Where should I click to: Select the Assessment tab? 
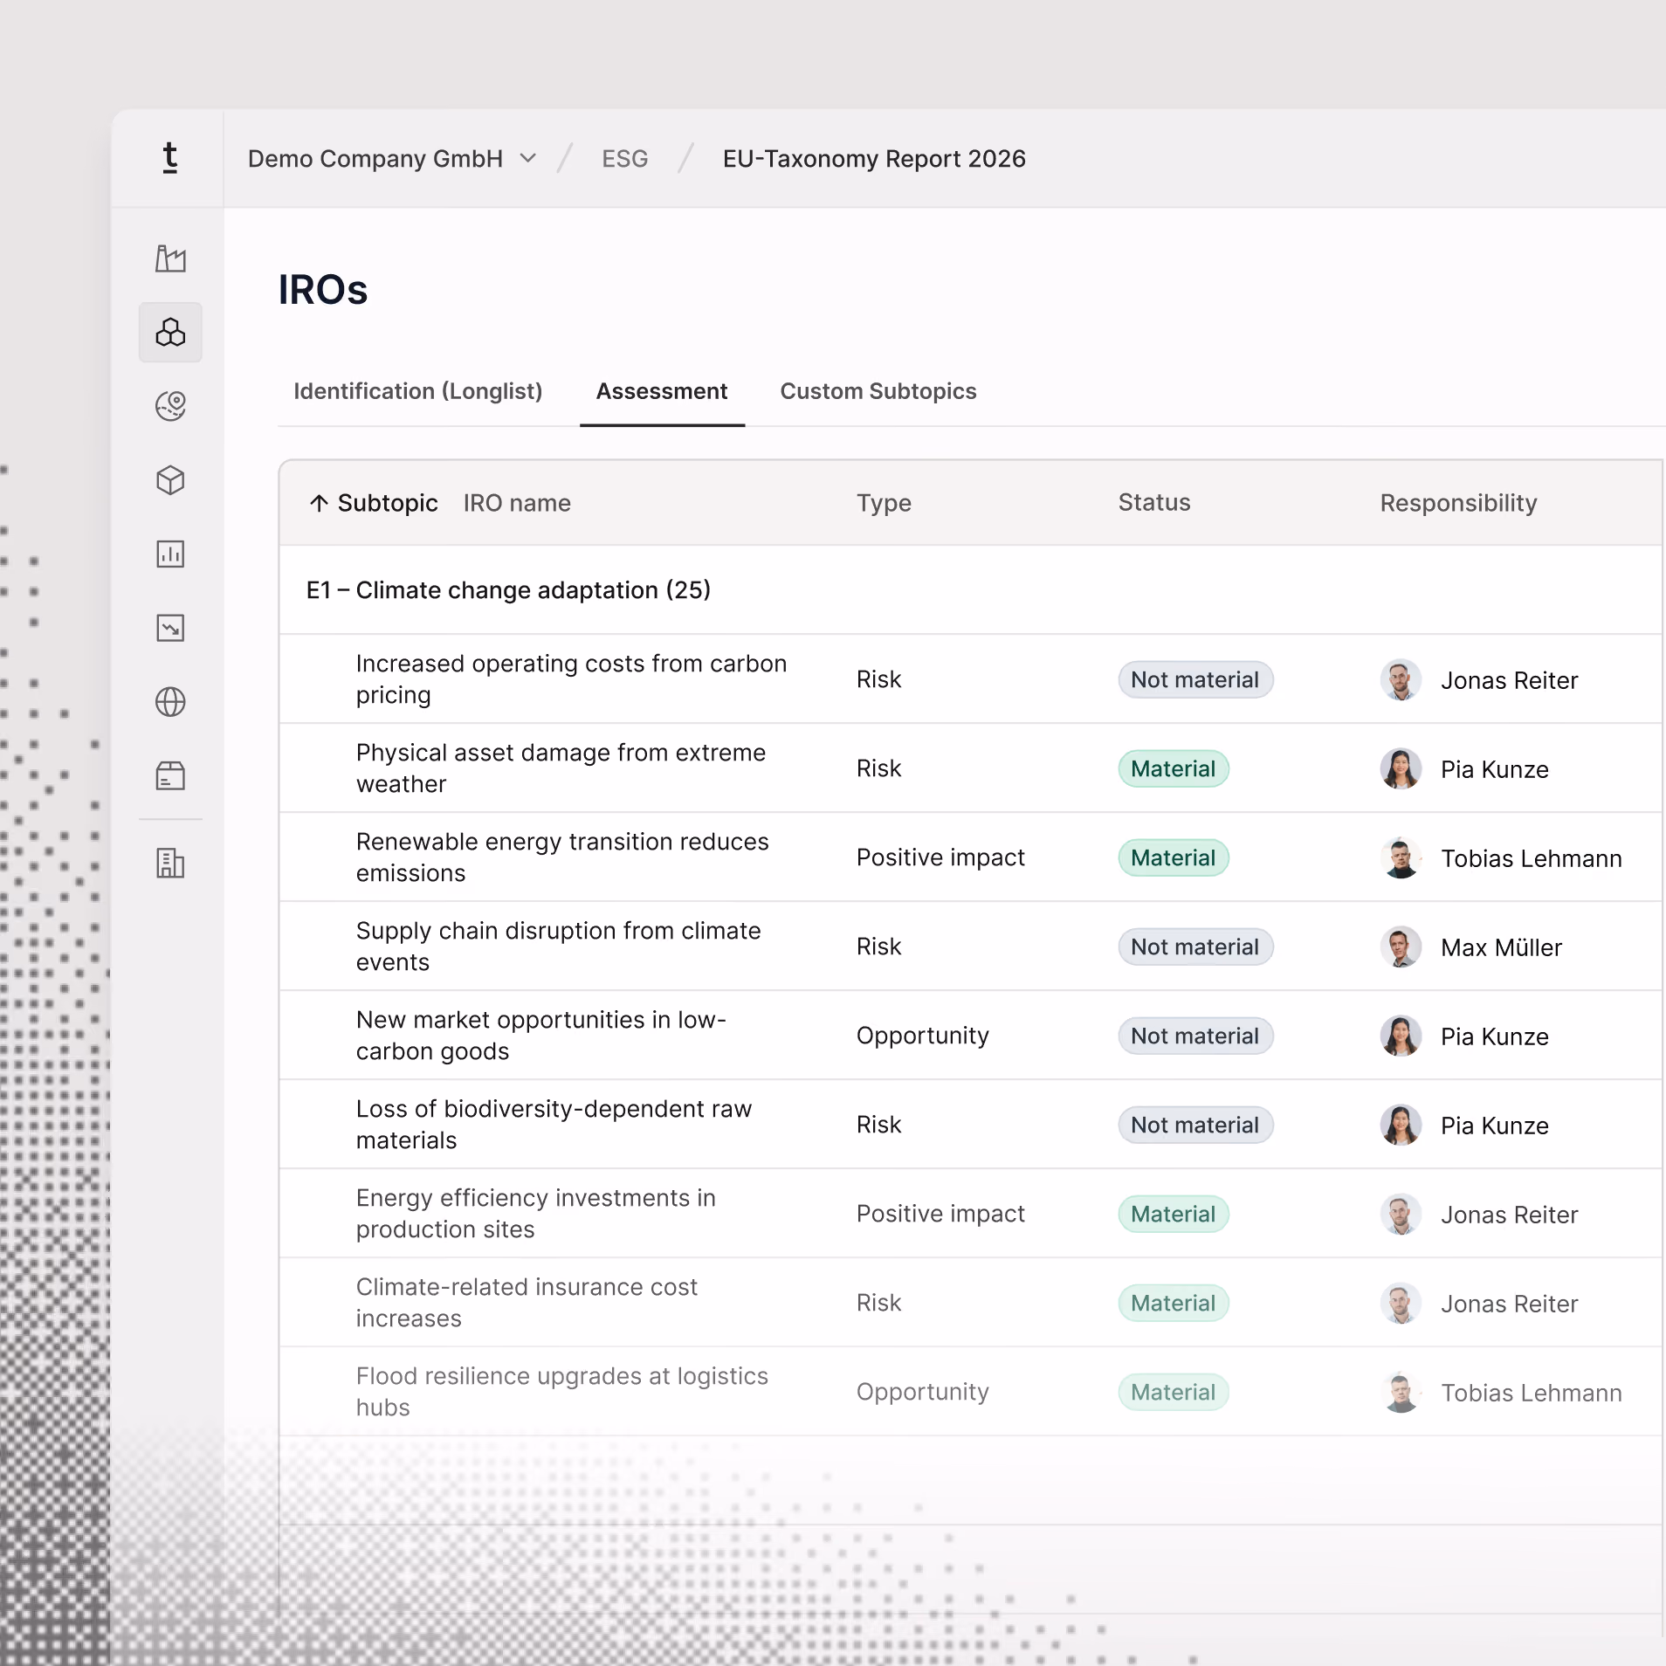pos(662,391)
